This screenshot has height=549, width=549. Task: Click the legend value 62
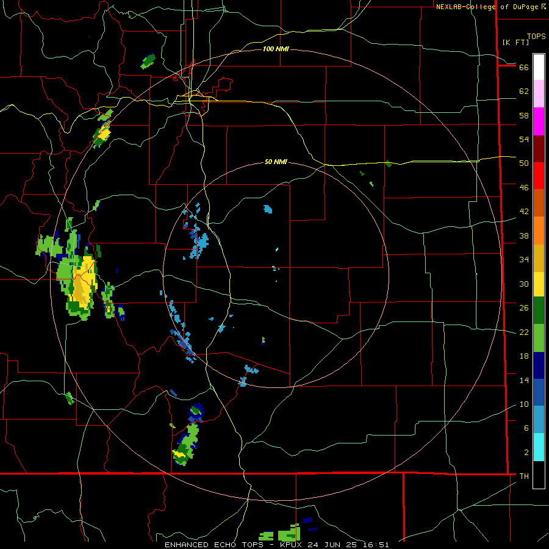[524, 91]
